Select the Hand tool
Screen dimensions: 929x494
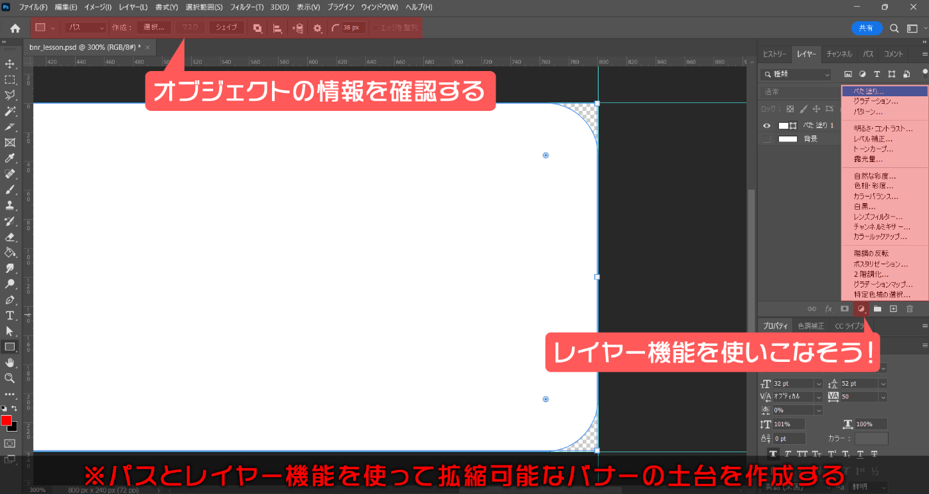[10, 363]
